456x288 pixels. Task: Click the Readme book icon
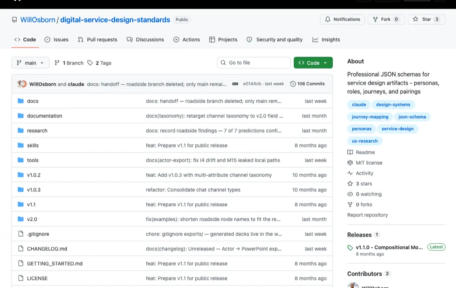pyautogui.click(x=350, y=152)
